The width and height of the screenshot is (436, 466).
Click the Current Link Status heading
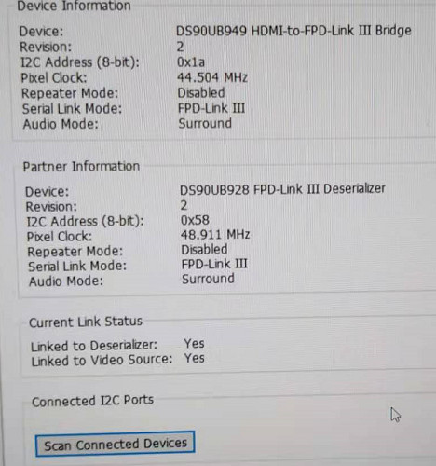click(86, 322)
